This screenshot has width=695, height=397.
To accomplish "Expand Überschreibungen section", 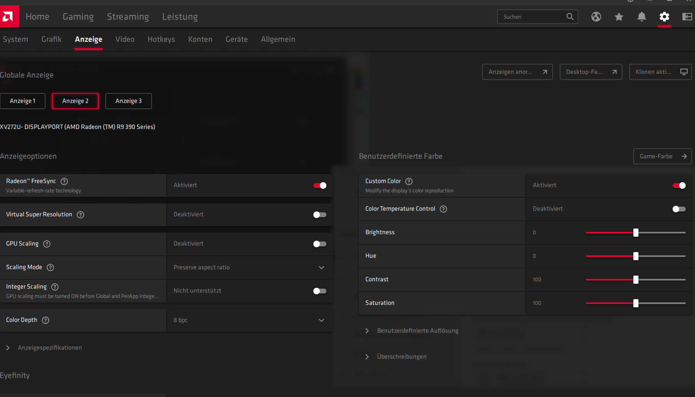I will tap(396, 357).
